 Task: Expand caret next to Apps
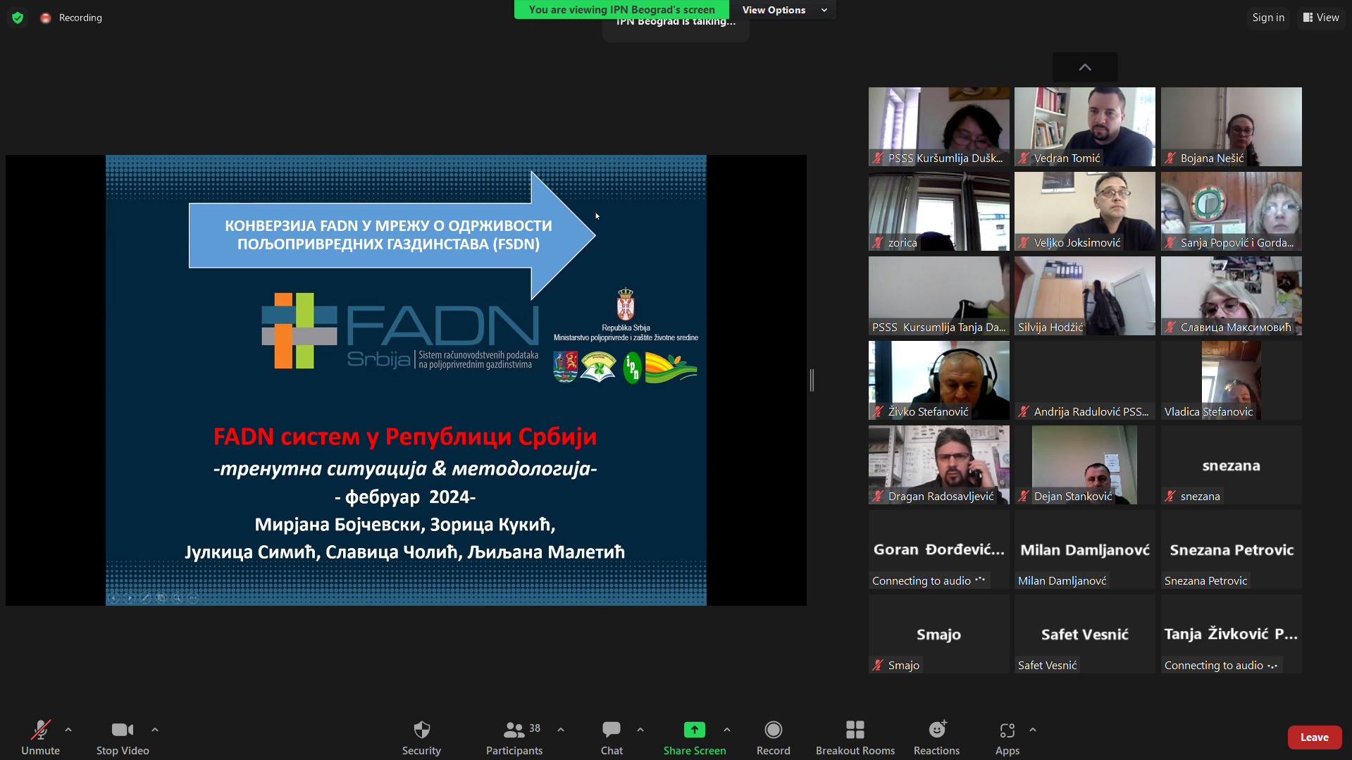(x=1033, y=730)
